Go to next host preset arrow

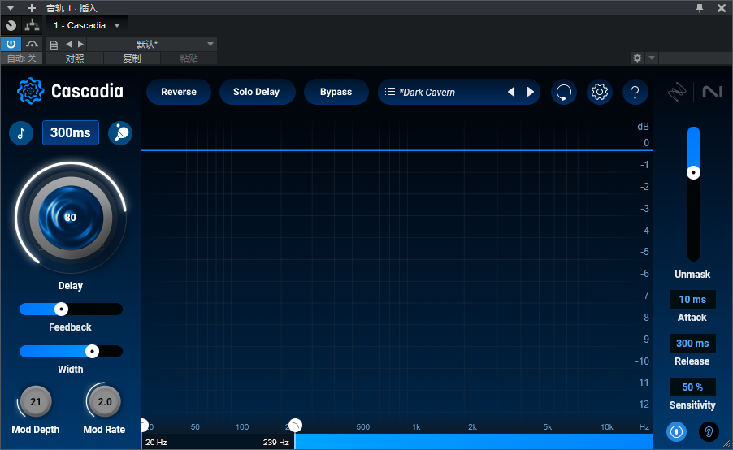pos(80,44)
